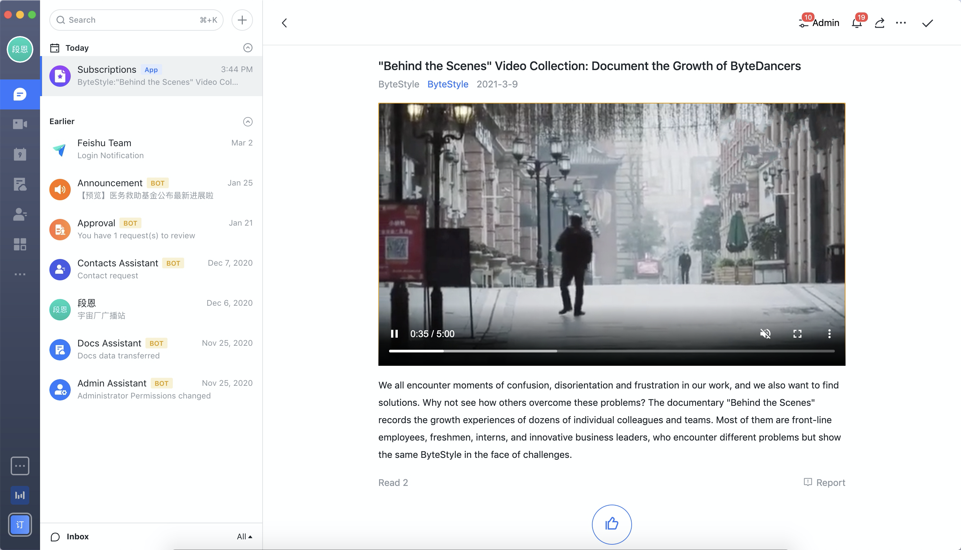
Task: Open the Contacts sidebar icon
Action: point(20,214)
